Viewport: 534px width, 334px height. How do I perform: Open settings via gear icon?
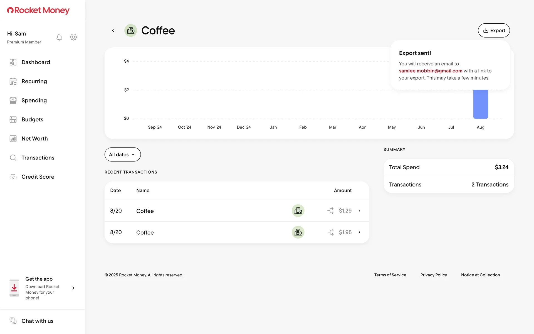click(73, 37)
